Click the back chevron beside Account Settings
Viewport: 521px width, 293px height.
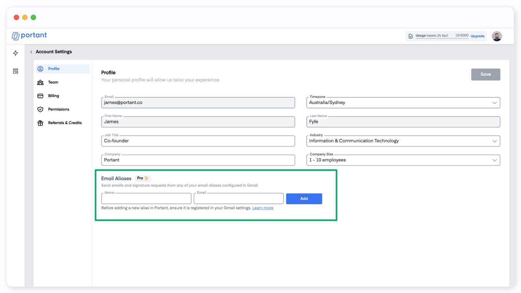[x=31, y=52]
